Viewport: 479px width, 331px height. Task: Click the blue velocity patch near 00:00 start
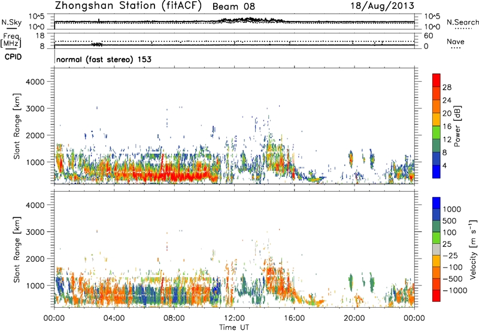[59, 285]
